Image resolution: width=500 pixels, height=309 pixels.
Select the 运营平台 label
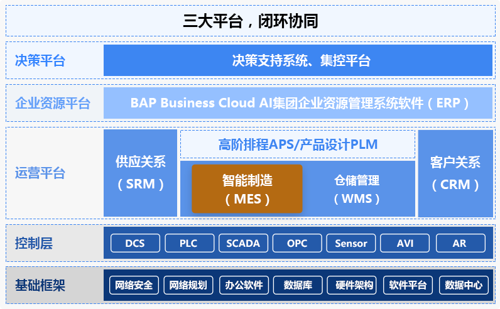coord(40,173)
